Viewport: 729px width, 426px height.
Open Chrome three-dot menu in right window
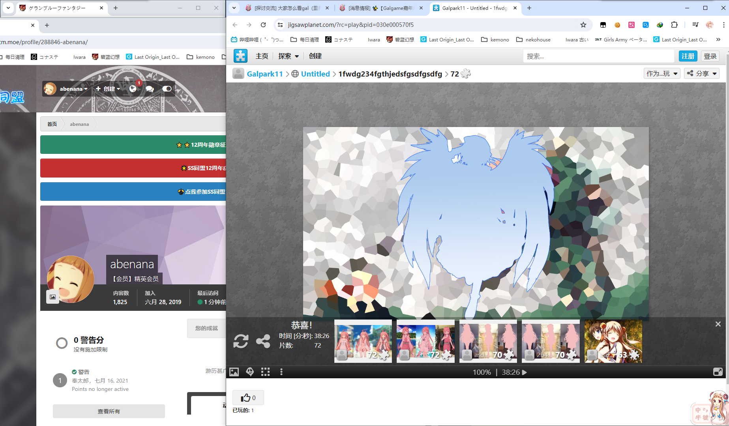[723, 25]
